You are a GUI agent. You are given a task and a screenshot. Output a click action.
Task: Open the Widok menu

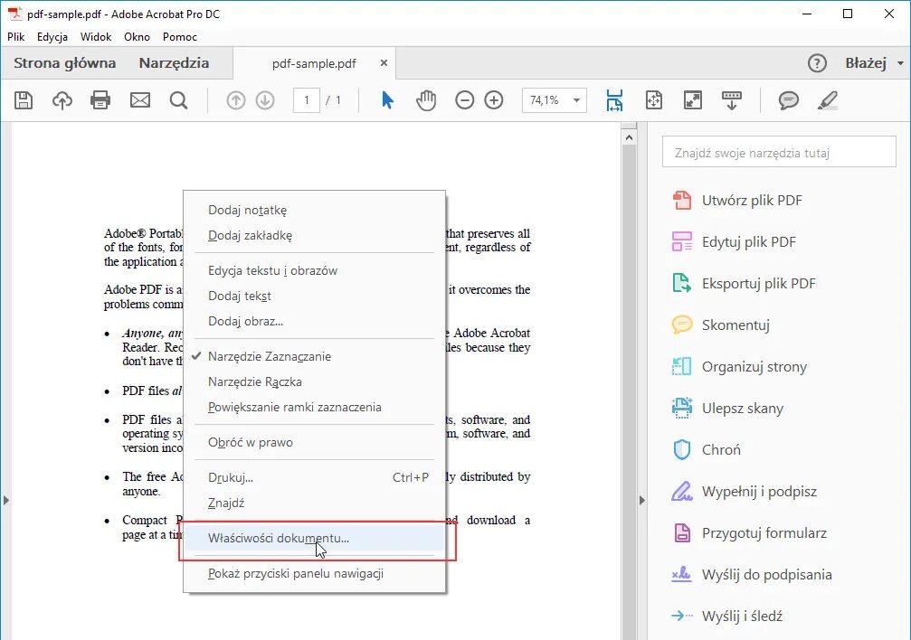tap(96, 36)
